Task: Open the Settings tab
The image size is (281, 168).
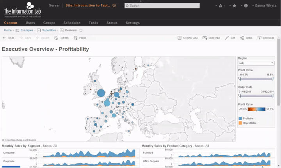Action: coord(133,23)
